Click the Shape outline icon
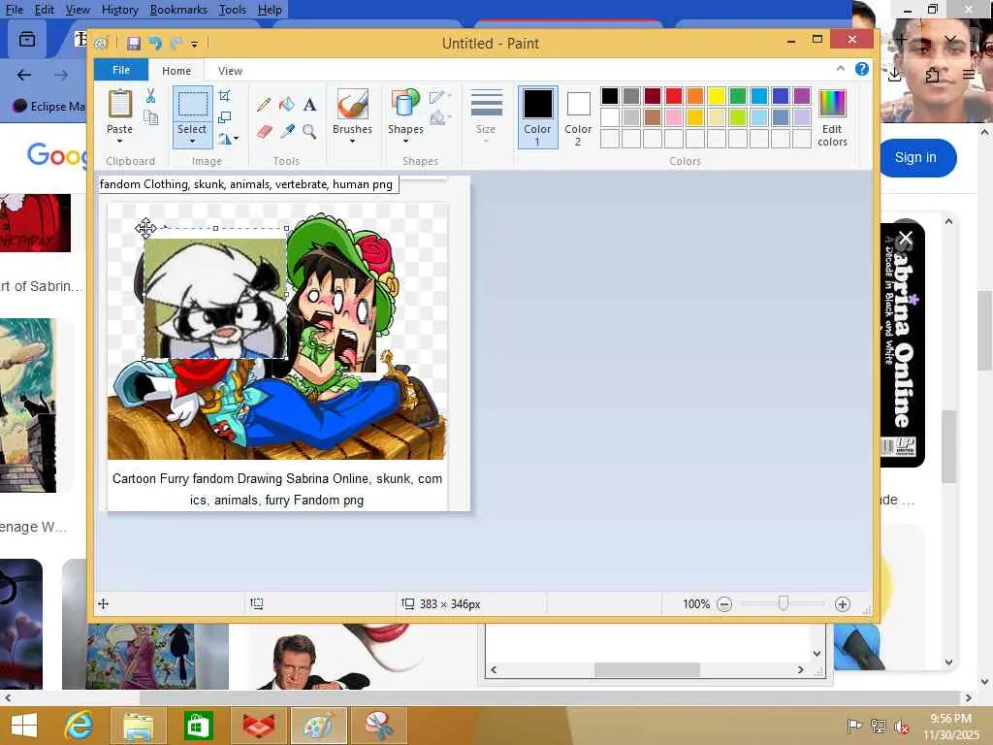The width and height of the screenshot is (993, 745). (437, 97)
